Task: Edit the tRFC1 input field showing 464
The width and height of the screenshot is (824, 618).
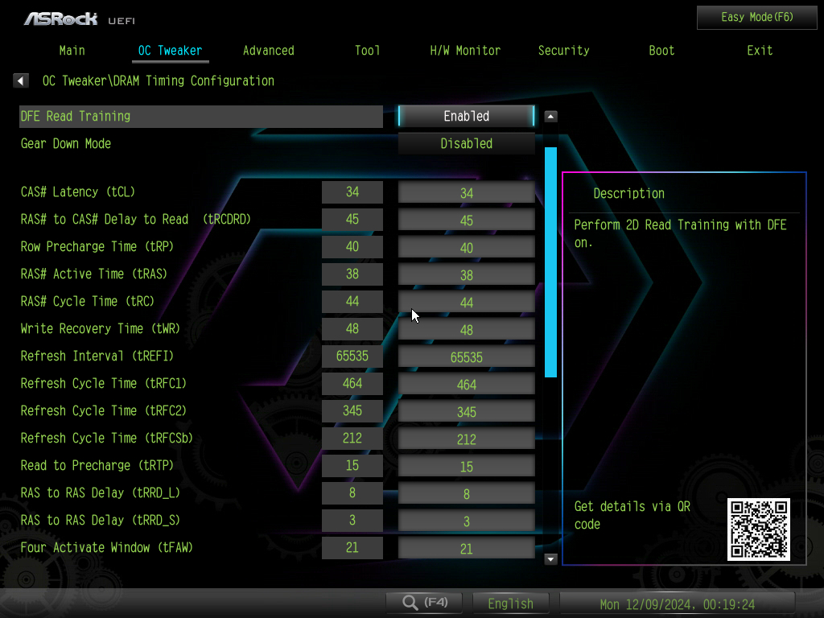Action: 466,384
